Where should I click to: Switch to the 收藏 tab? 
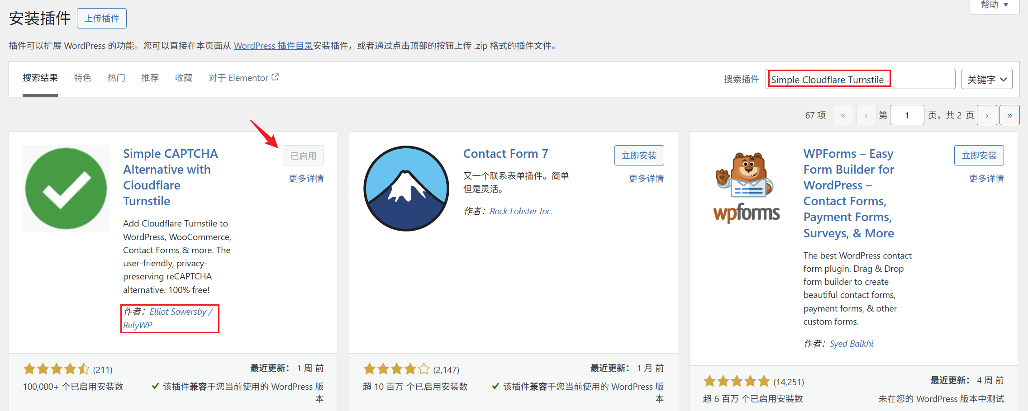tap(183, 78)
